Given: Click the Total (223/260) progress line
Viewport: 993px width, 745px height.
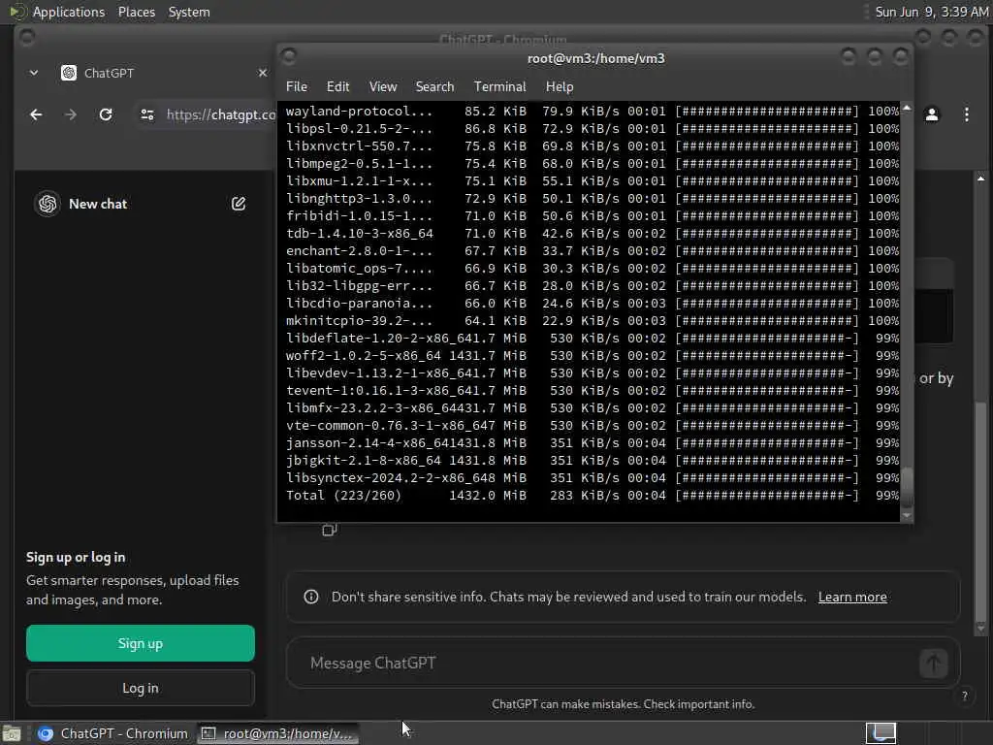Looking at the screenshot, I should 593,496.
